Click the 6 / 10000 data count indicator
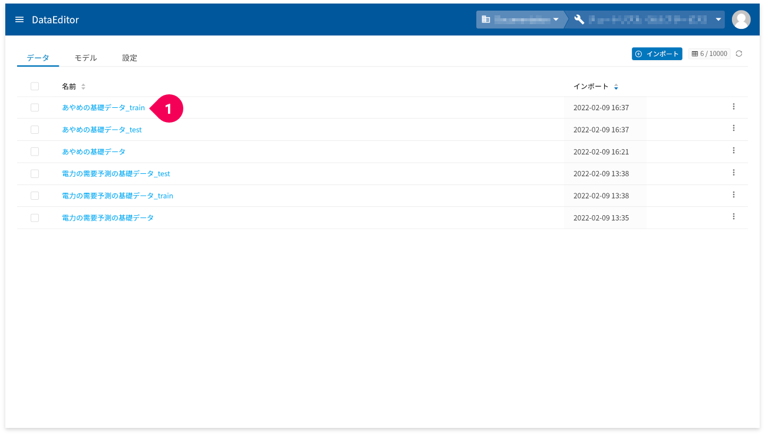This screenshot has width=765, height=435. pyautogui.click(x=710, y=54)
